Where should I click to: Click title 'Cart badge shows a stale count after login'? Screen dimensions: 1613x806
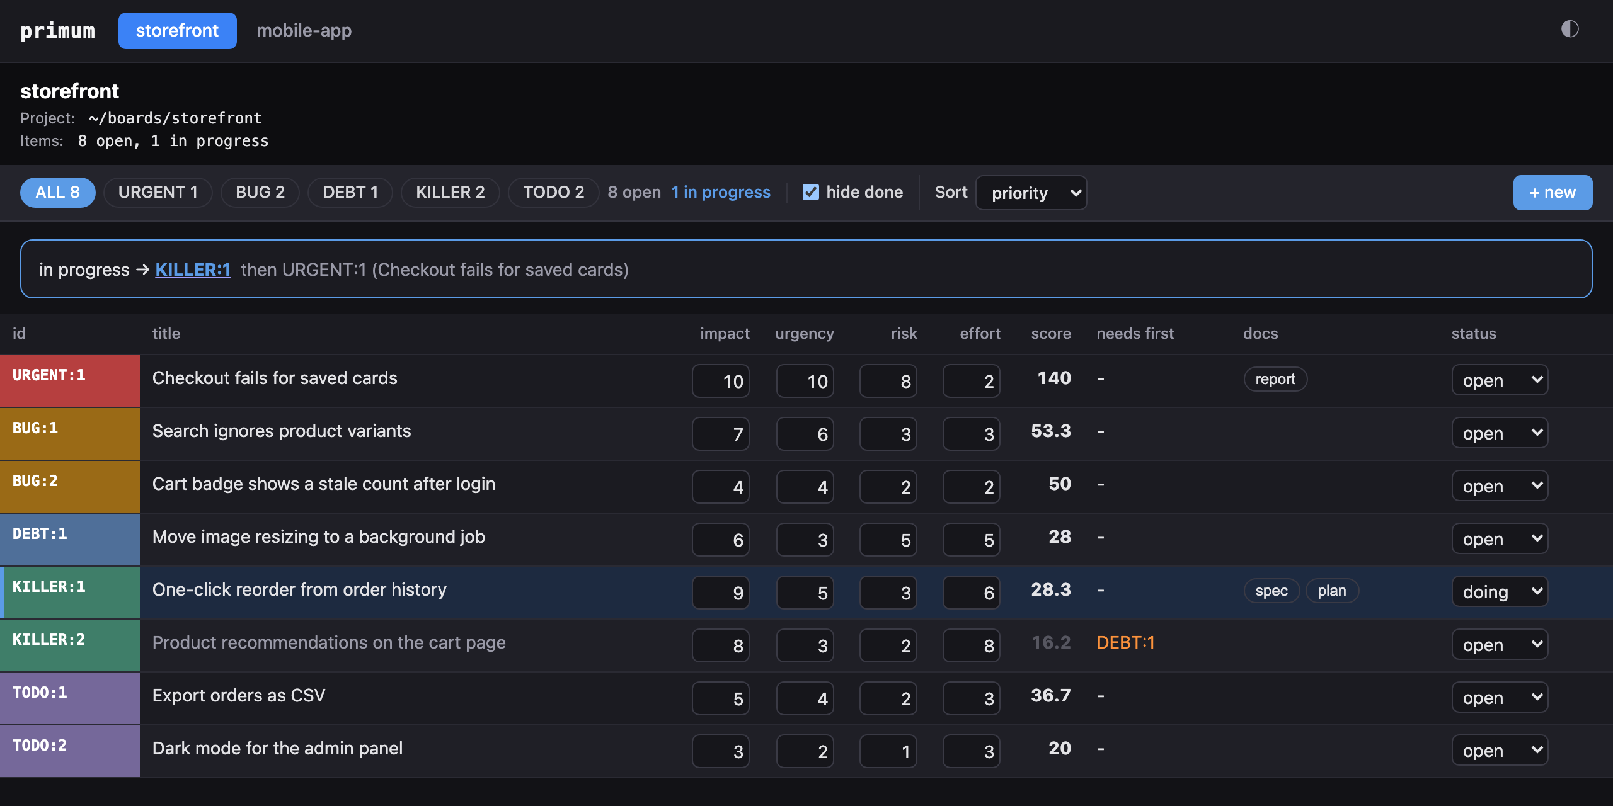324,484
